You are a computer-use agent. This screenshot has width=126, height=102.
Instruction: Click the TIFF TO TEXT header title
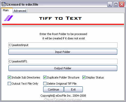pyautogui.click(x=60, y=18)
